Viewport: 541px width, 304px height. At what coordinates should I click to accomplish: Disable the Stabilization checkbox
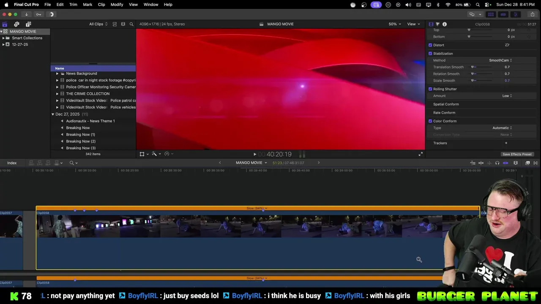430,54
